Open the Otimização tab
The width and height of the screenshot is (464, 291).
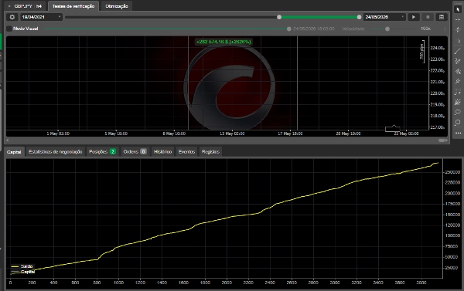click(x=117, y=6)
